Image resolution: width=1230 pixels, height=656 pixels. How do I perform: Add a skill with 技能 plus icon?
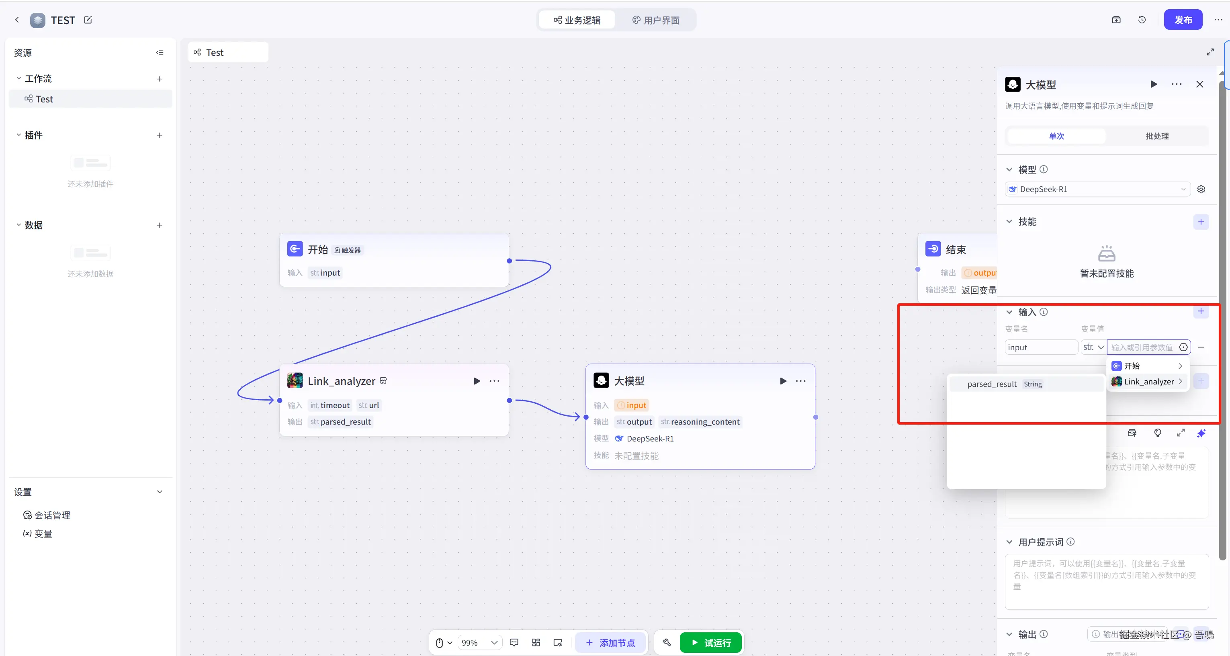point(1200,222)
